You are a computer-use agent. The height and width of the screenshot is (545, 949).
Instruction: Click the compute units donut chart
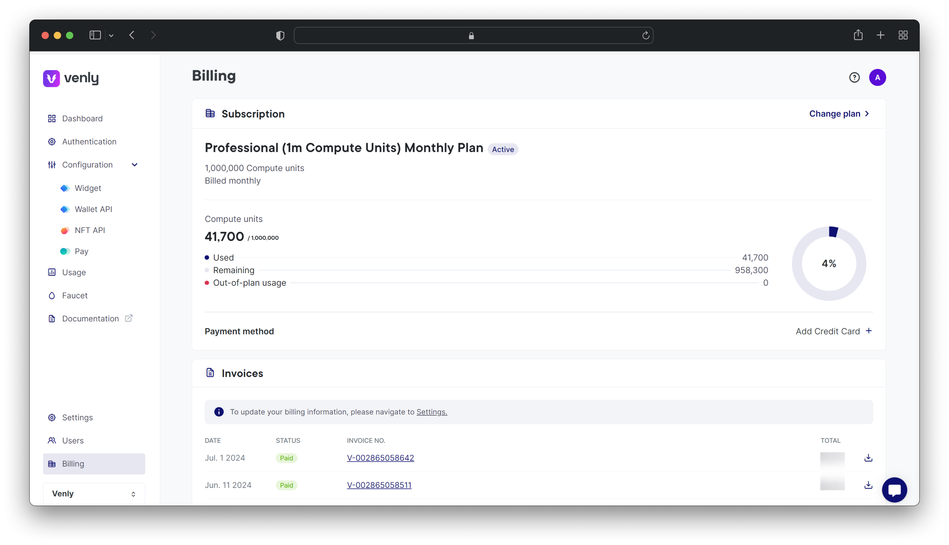click(829, 264)
